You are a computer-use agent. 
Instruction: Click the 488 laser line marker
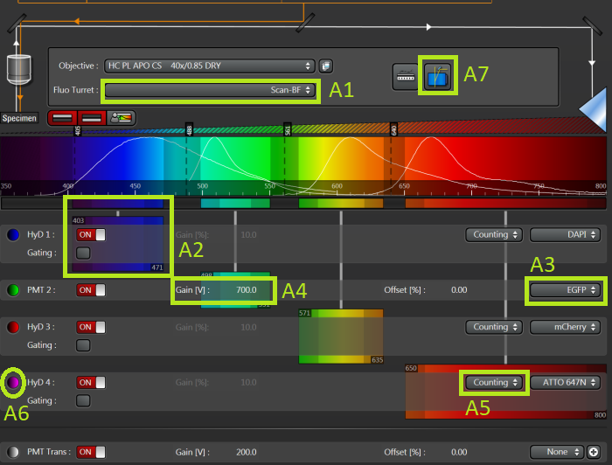(189, 129)
